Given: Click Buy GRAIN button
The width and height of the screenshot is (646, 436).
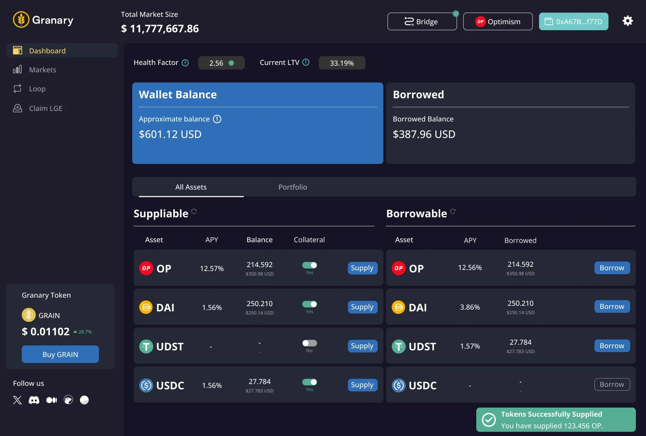Looking at the screenshot, I should (60, 354).
